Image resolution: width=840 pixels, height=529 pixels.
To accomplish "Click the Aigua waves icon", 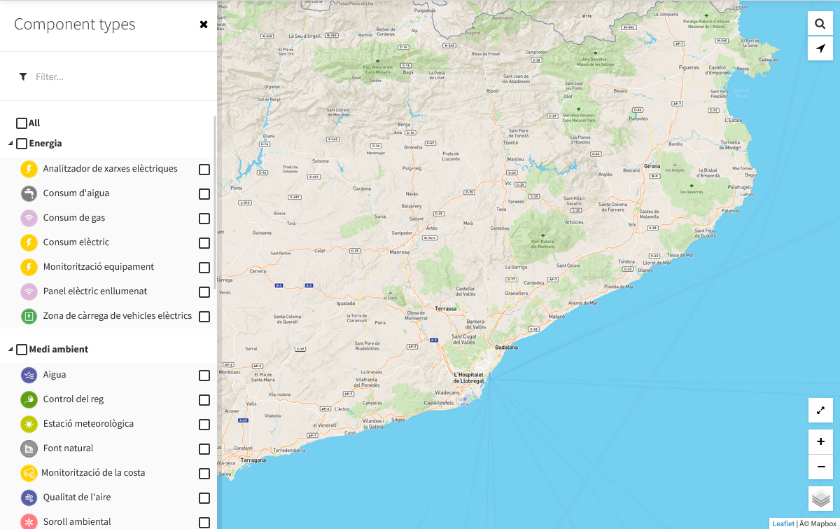I will tap(29, 375).
